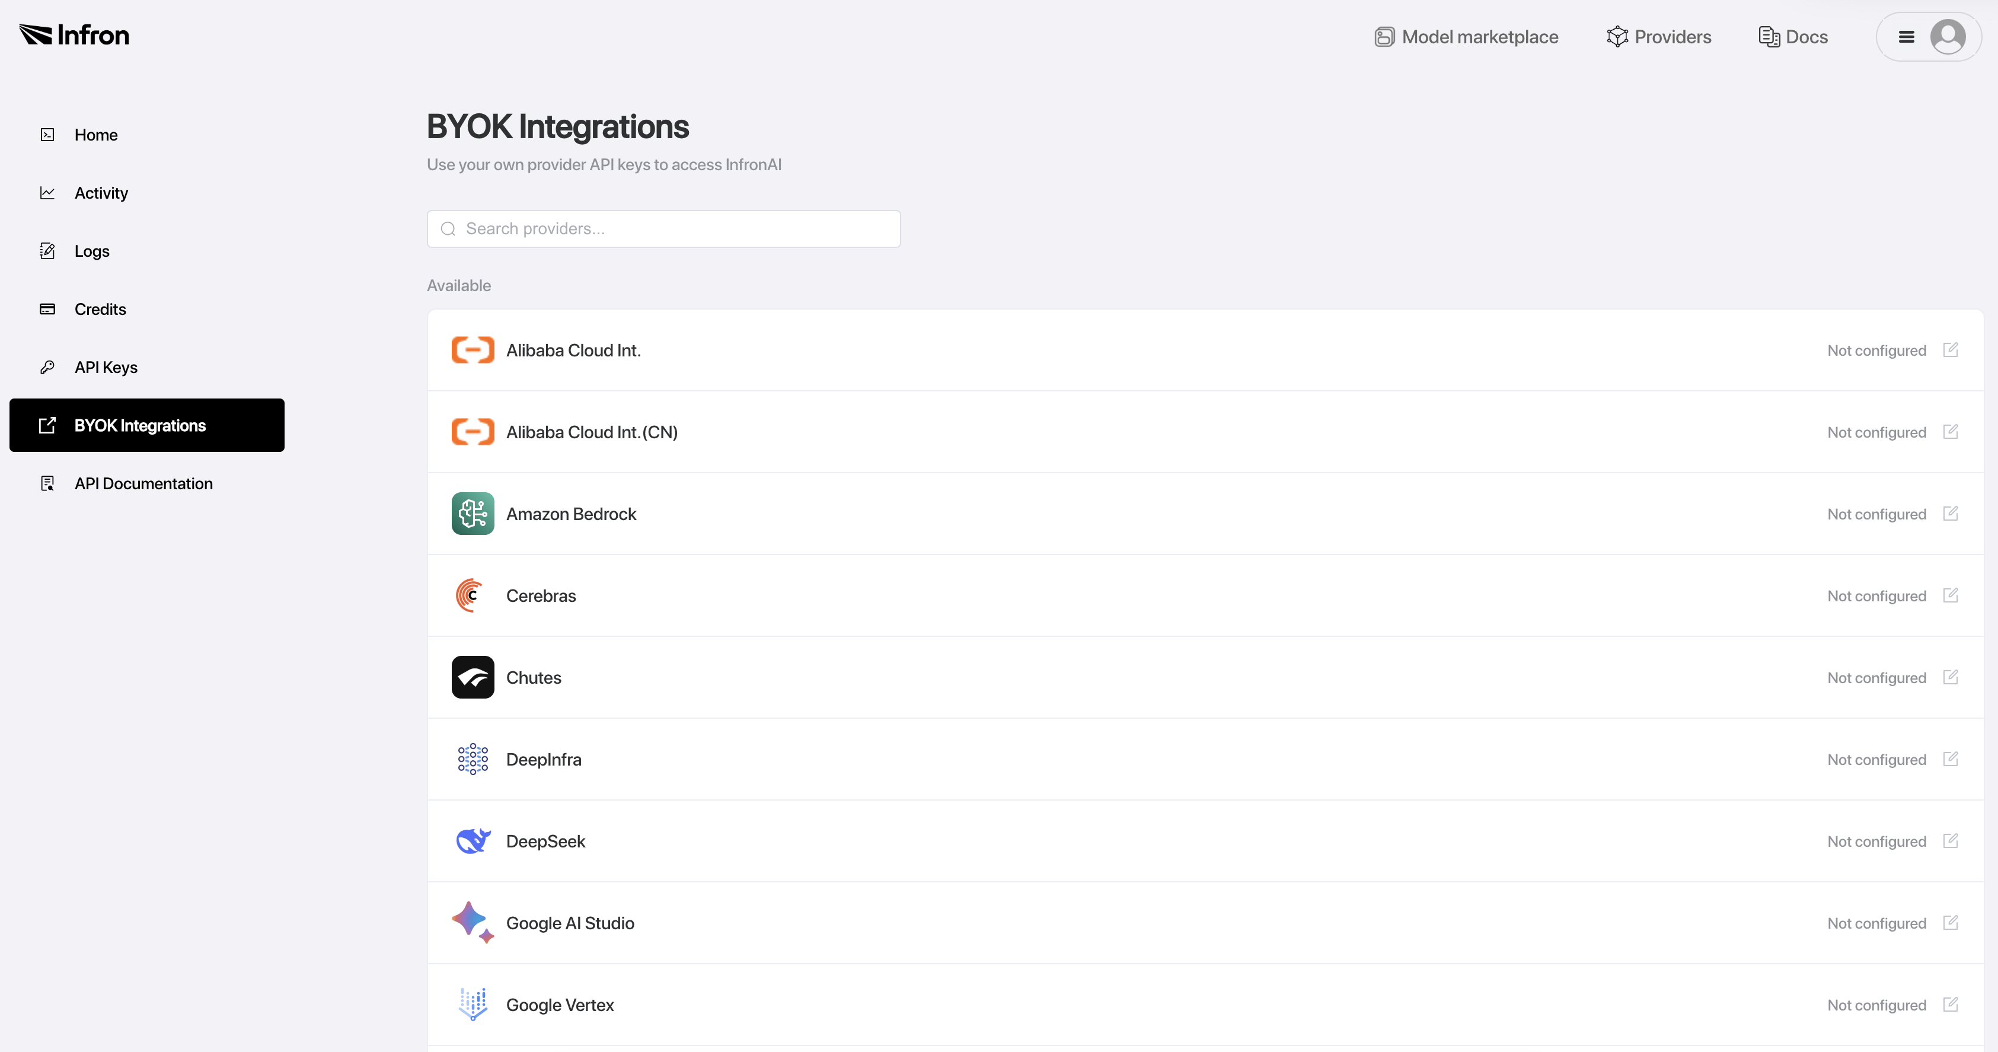Screen dimensions: 1998x1052
Task: Open the Credits section
Action: [x=100, y=310]
